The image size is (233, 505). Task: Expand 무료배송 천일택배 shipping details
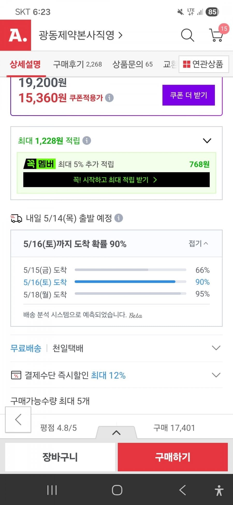116,348
